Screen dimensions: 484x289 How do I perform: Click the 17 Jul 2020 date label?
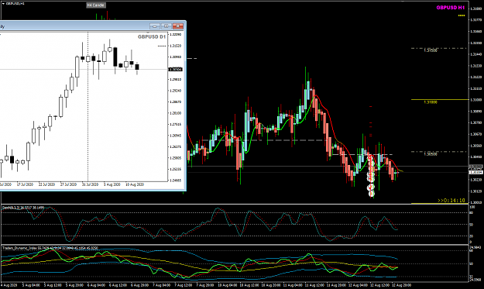pos(25,184)
